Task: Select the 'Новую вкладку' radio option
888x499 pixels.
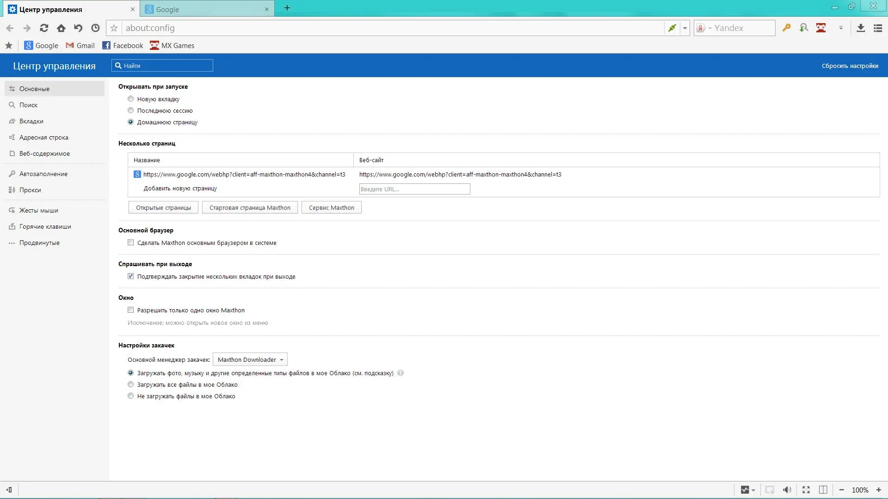Action: pyautogui.click(x=131, y=99)
